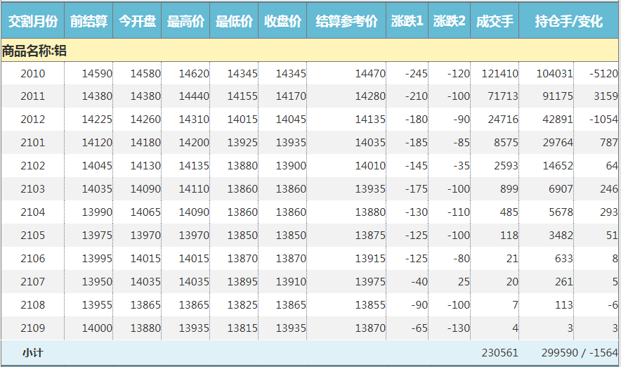
Task: Click the subtotal volume 230561
Action: [499, 353]
